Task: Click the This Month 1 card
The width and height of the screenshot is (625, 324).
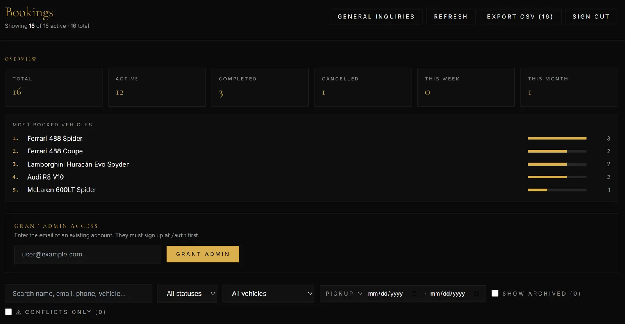Action: (569, 87)
